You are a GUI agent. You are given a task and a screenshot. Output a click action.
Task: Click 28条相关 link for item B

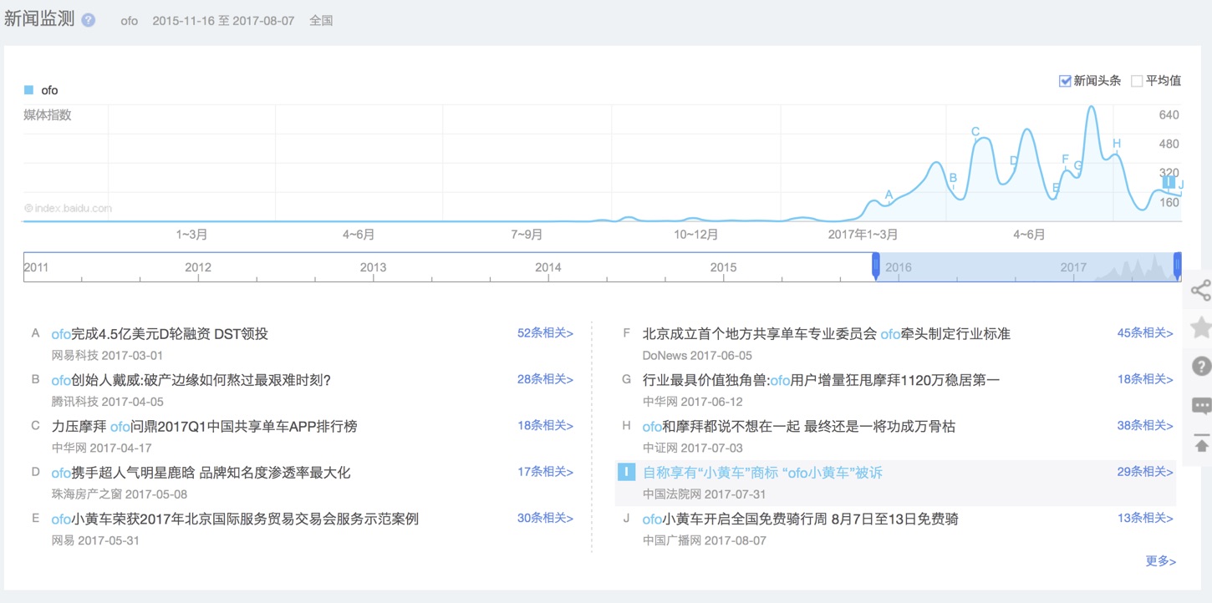click(x=545, y=379)
